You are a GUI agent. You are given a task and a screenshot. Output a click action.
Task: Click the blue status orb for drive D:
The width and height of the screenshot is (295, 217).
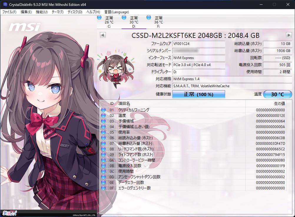pos(124,18)
